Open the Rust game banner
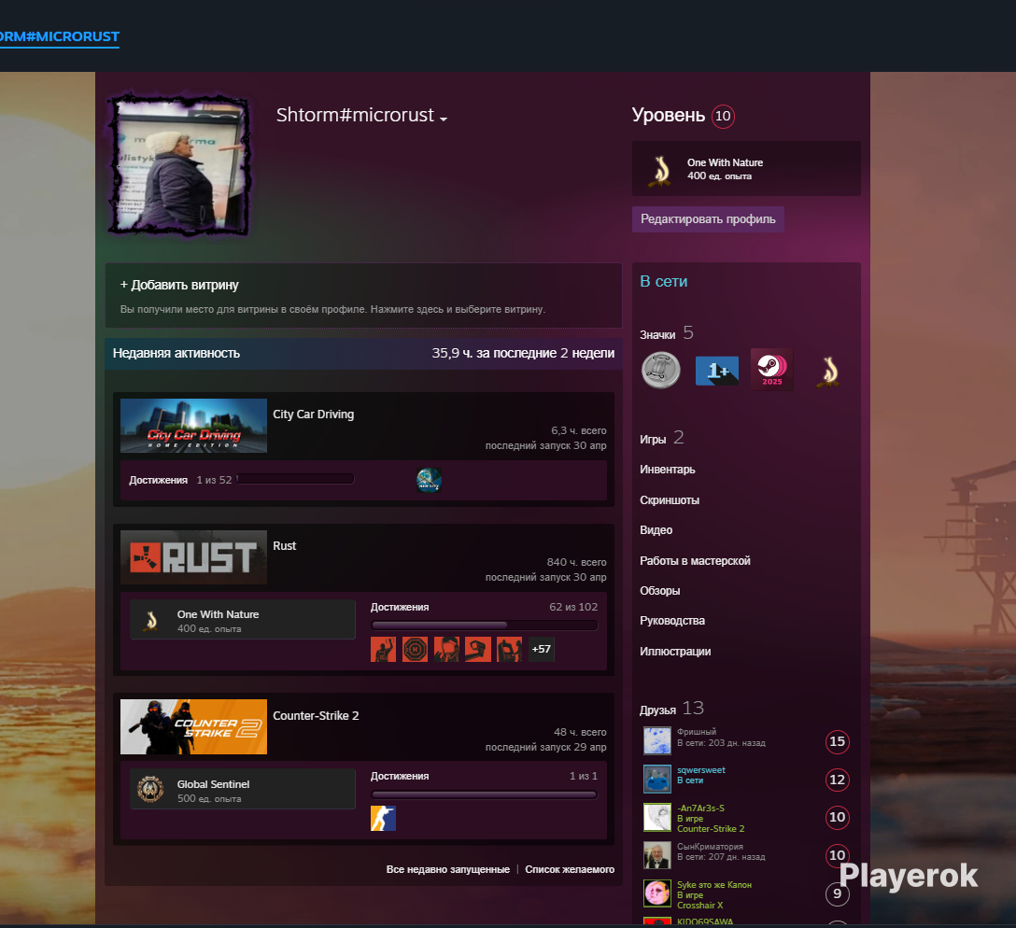Image resolution: width=1016 pixels, height=928 pixels. coord(193,557)
